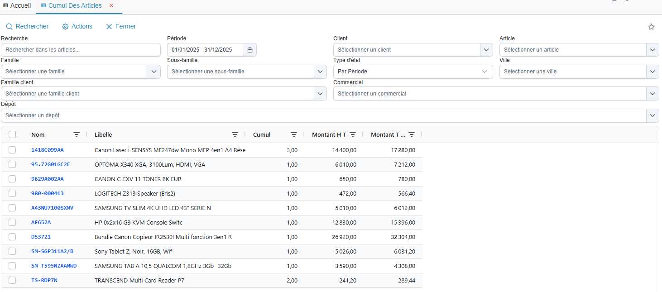The image size is (662, 292).
Task: Open the Actions menu button
Action: [x=77, y=27]
